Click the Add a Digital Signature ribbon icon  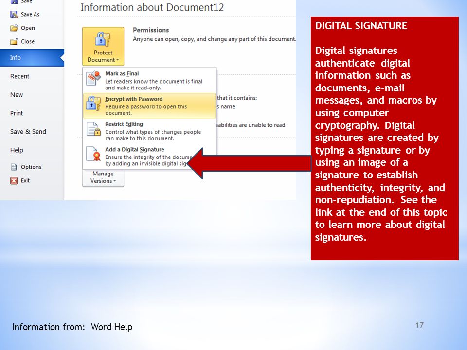pos(93,154)
